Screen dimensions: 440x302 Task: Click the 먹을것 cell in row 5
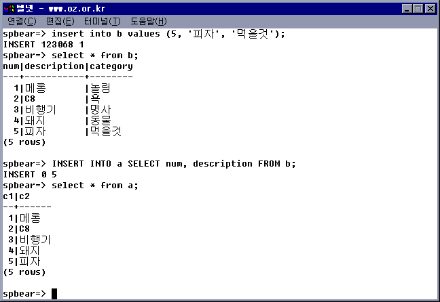tap(106, 131)
